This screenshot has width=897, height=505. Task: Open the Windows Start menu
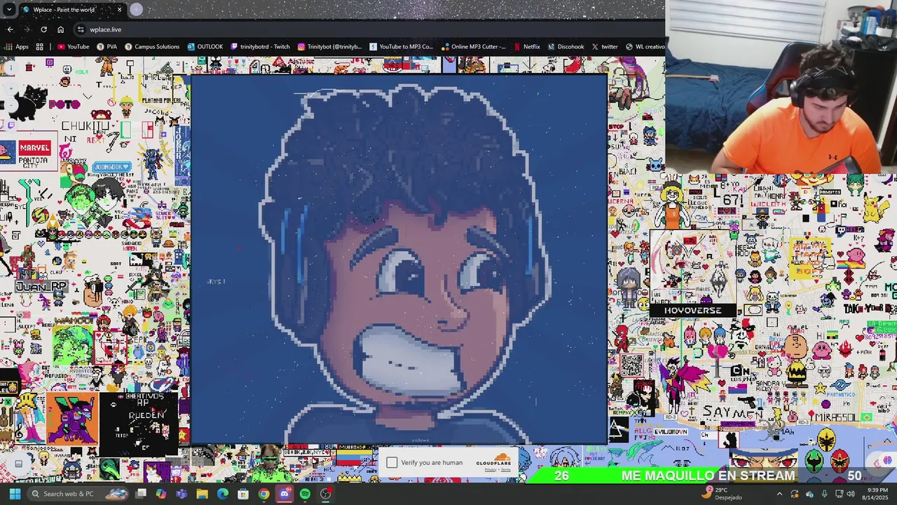[15, 494]
